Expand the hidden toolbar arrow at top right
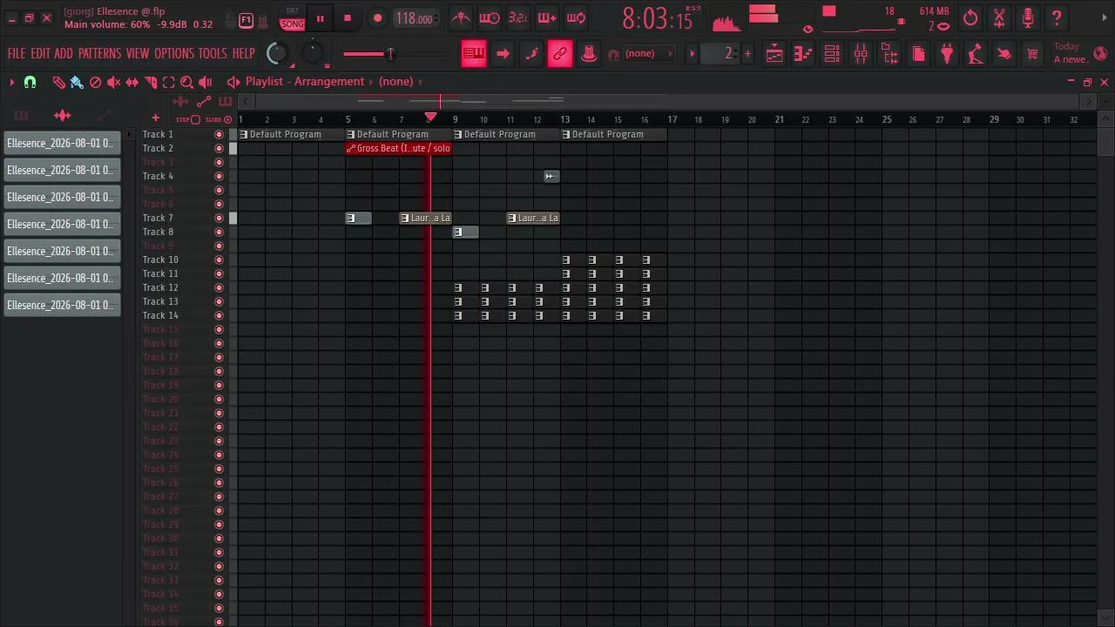Viewport: 1115px width, 627px height. pos(1105,18)
